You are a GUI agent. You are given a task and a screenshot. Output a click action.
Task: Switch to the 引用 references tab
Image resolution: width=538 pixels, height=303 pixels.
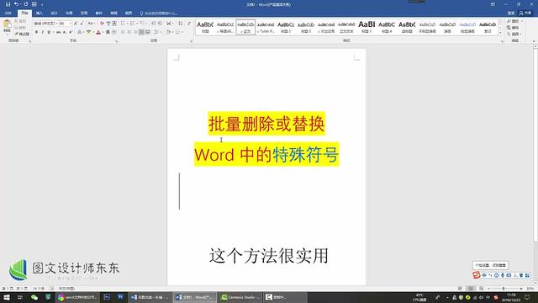84,13
